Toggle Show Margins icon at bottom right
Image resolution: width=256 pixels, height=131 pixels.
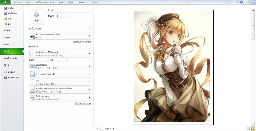point(248,129)
